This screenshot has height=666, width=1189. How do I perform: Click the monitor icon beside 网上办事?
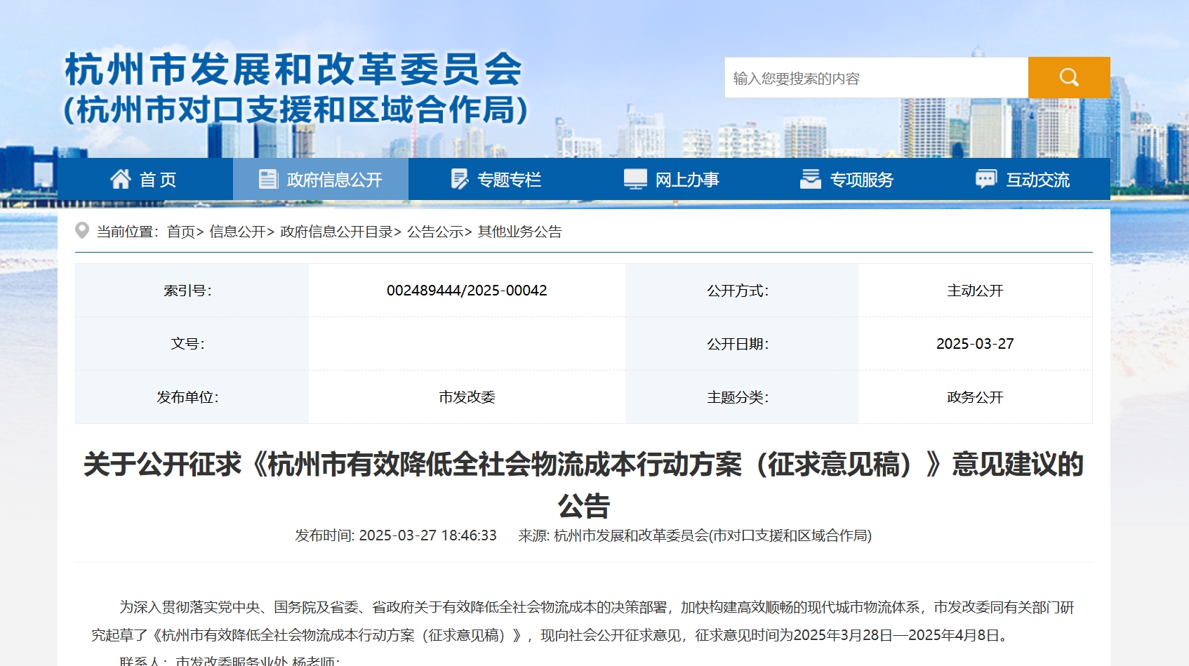coord(635,180)
